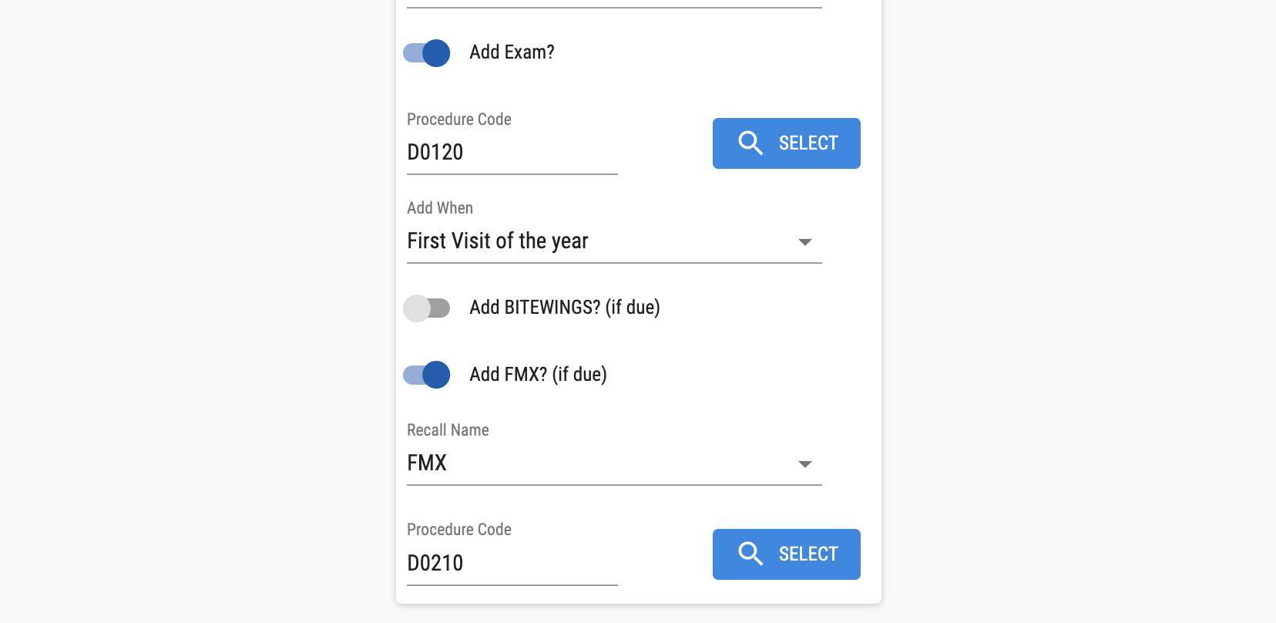Click the 'Add FMX? (if due)' label
The height and width of the screenshot is (623, 1276).
pyautogui.click(x=538, y=375)
